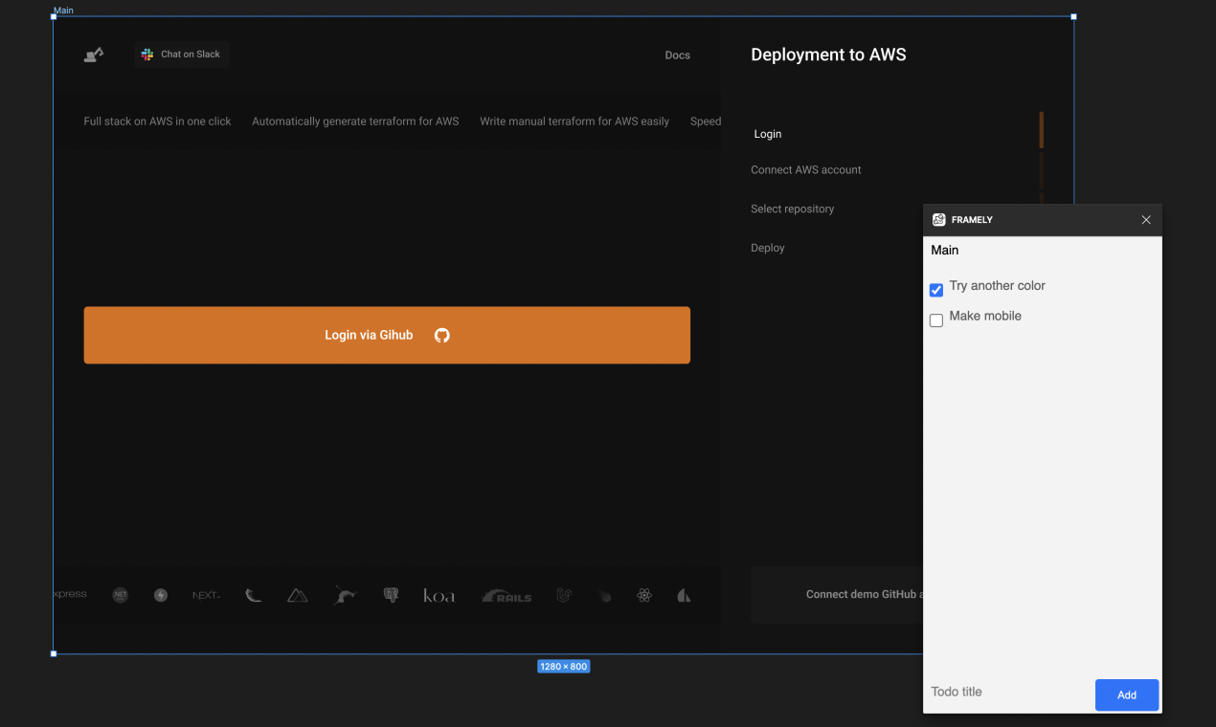
Task: Click the Rails logo
Action: coord(507,596)
